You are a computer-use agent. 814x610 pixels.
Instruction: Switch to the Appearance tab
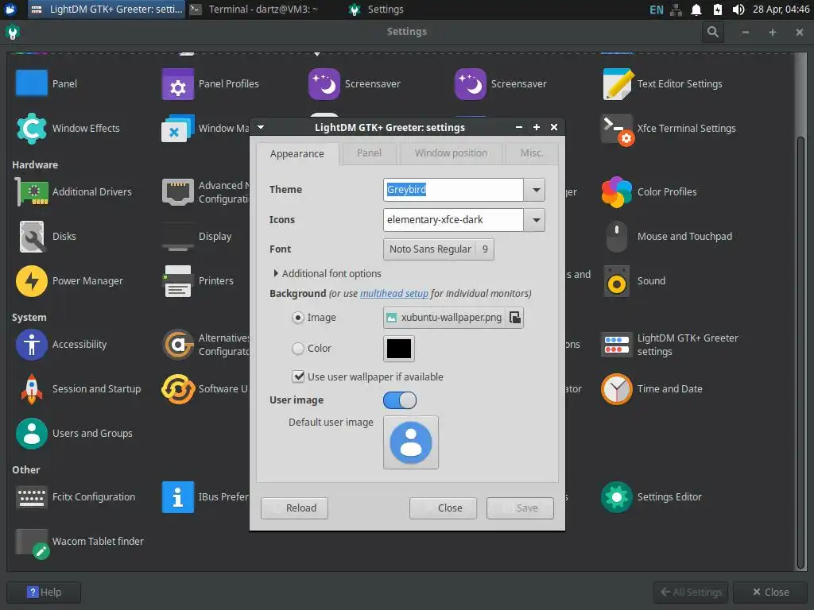(297, 153)
